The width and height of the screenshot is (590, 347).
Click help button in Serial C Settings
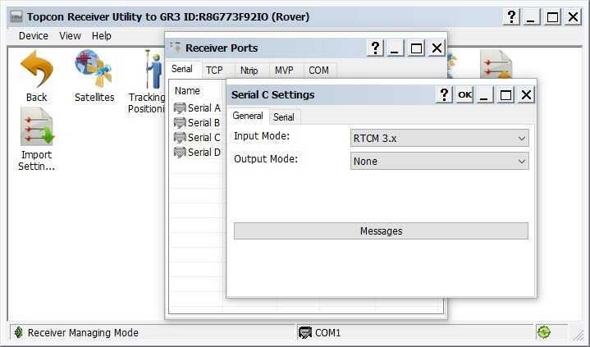[444, 94]
